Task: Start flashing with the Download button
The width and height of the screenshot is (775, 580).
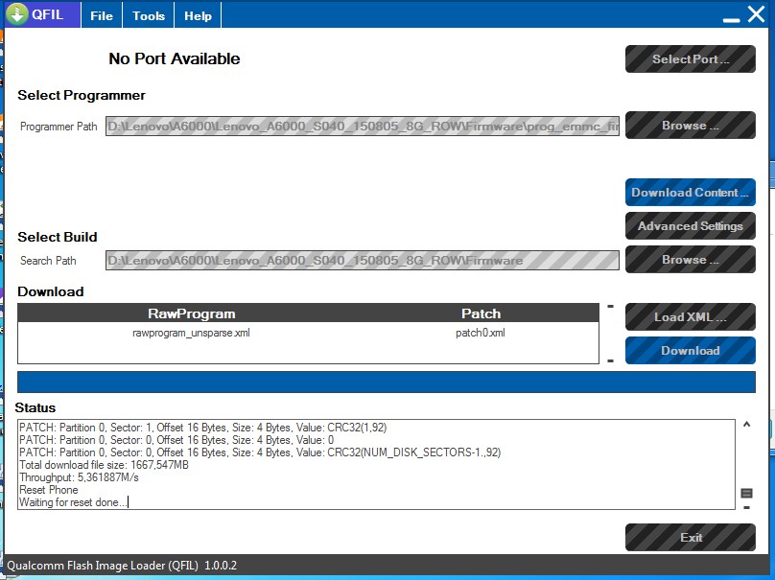Action: click(690, 350)
